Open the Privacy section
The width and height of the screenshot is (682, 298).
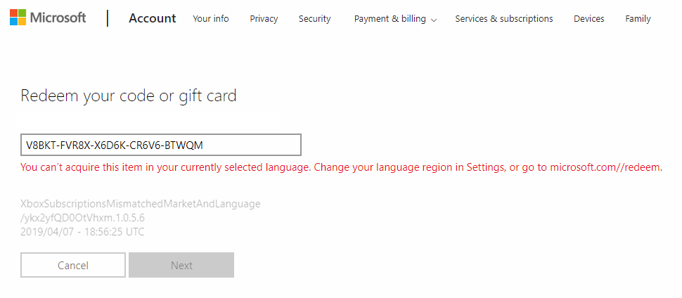coord(264,19)
